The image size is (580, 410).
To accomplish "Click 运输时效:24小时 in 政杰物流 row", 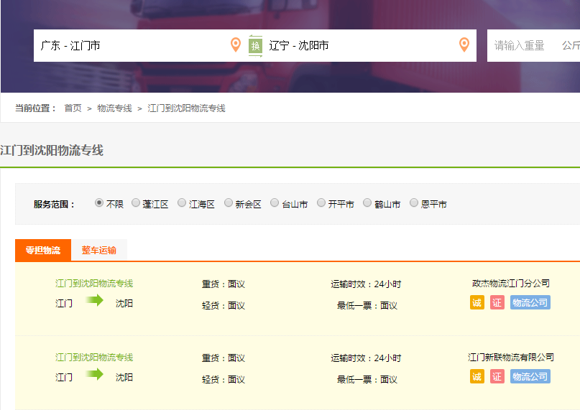I will [366, 284].
